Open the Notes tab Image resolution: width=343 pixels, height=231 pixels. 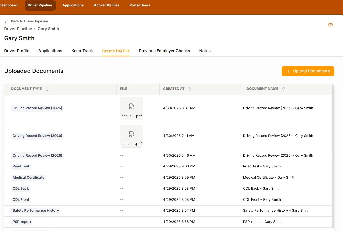tap(205, 51)
